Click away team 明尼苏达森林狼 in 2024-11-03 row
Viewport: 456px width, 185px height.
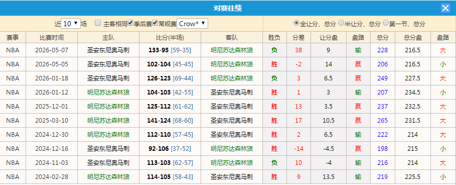pos(232,162)
